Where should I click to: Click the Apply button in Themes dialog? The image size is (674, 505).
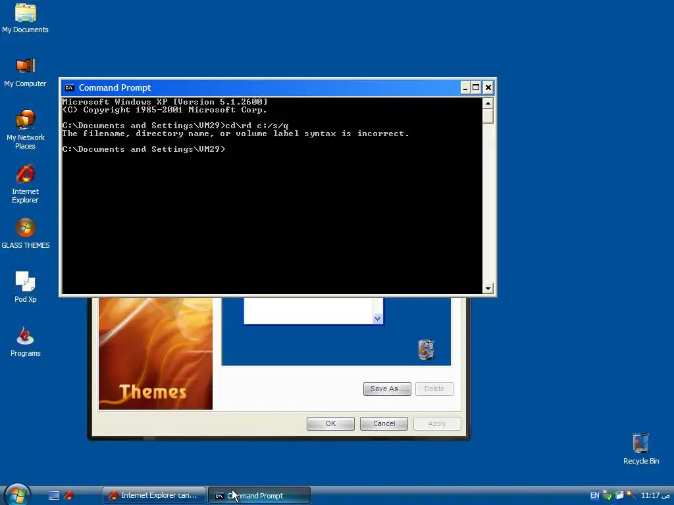pos(437,423)
